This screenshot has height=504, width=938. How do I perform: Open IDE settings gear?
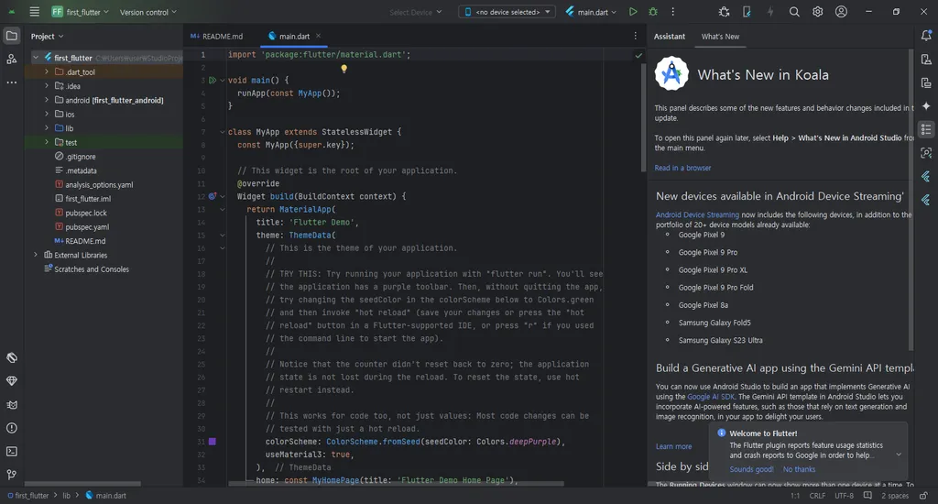[818, 12]
